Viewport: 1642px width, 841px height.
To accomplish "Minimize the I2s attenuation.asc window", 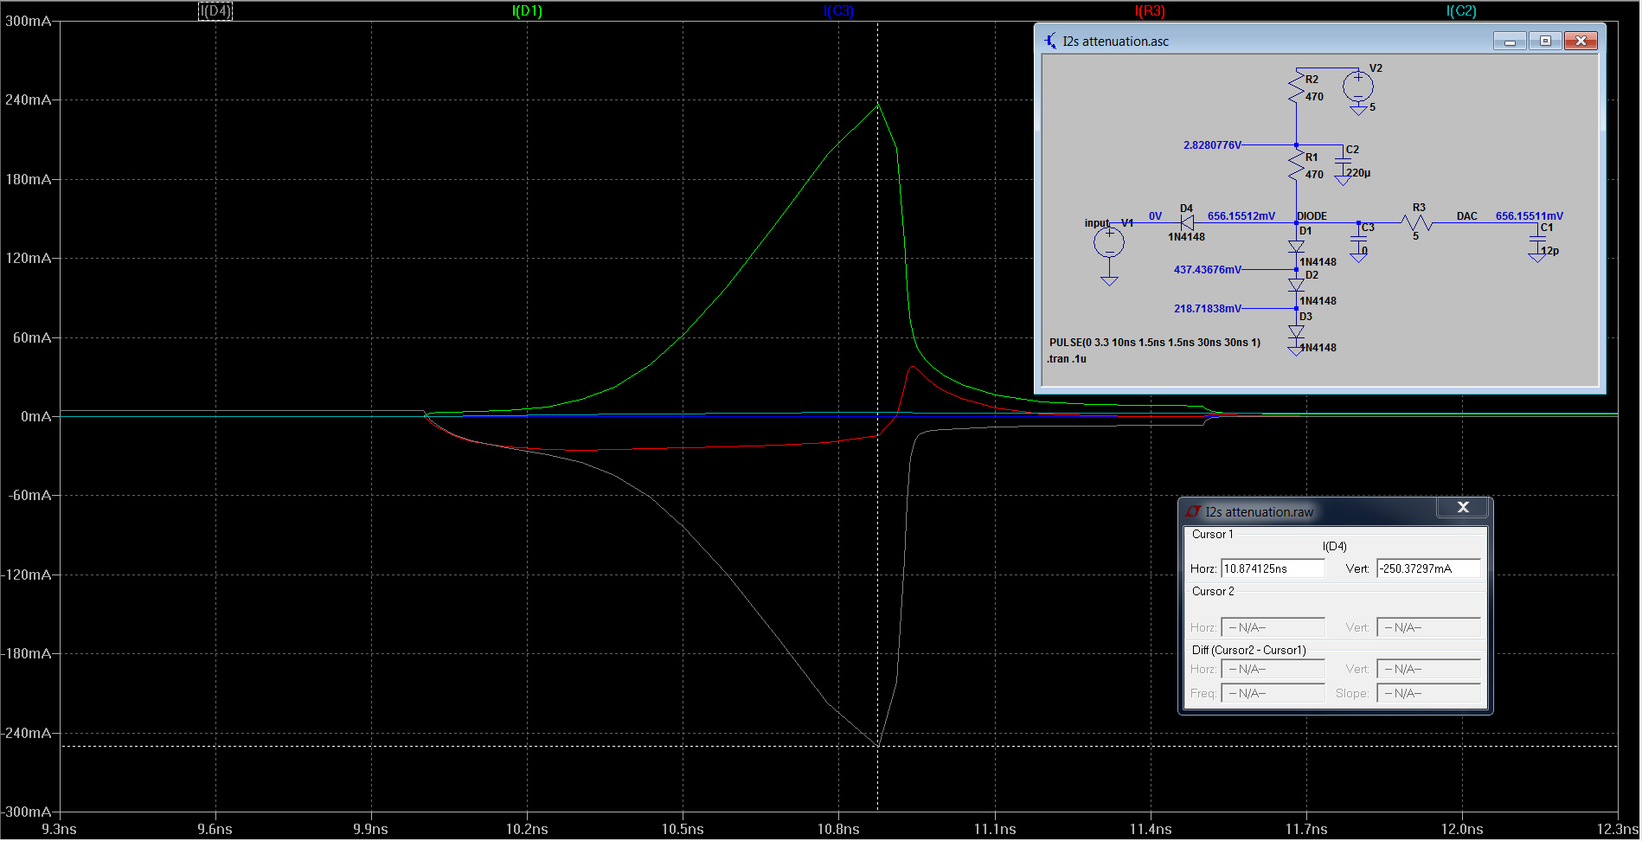I will click(x=1510, y=41).
